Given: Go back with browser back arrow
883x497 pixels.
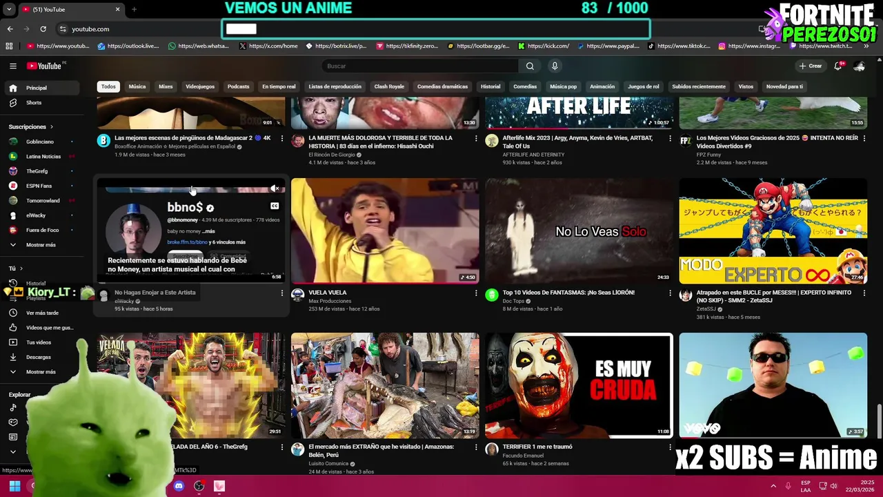Looking at the screenshot, I should click(x=10, y=29).
